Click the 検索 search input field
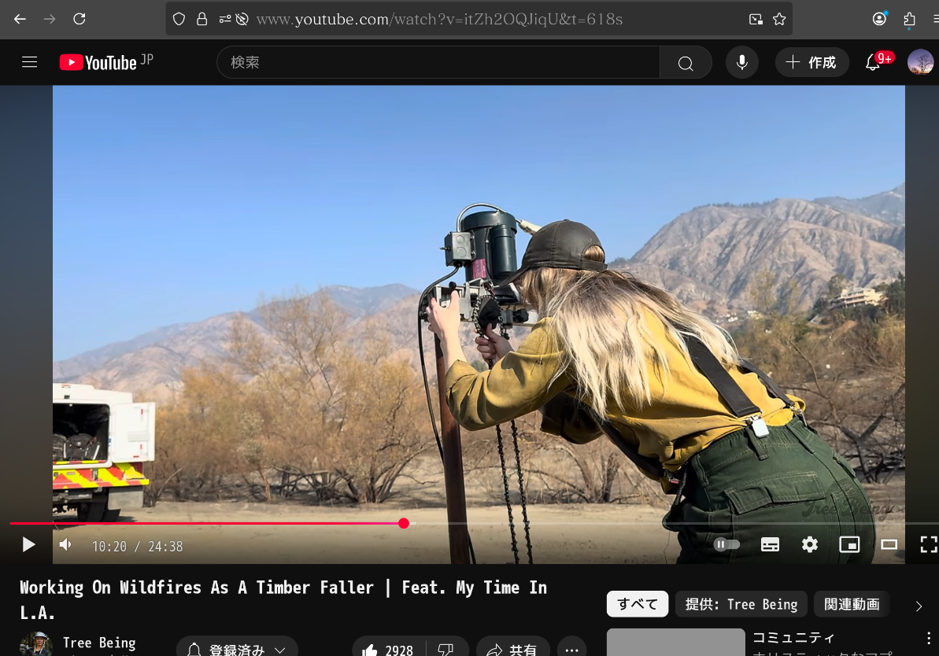Image resolution: width=939 pixels, height=656 pixels. coord(438,63)
